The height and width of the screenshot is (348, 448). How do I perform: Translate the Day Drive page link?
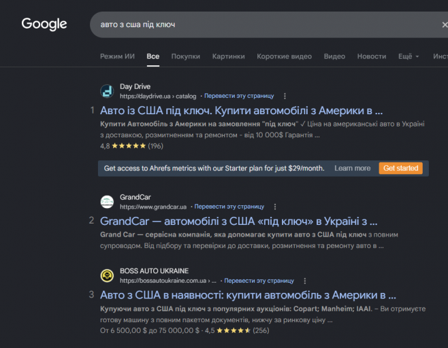coord(239,96)
